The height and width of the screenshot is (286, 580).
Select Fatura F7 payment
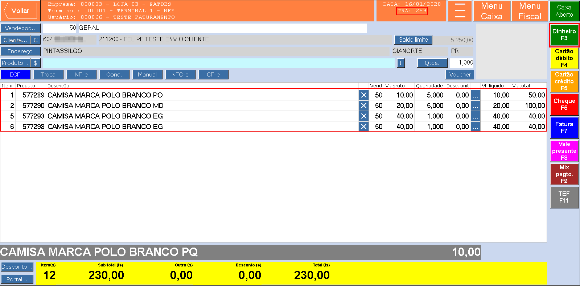564,128
